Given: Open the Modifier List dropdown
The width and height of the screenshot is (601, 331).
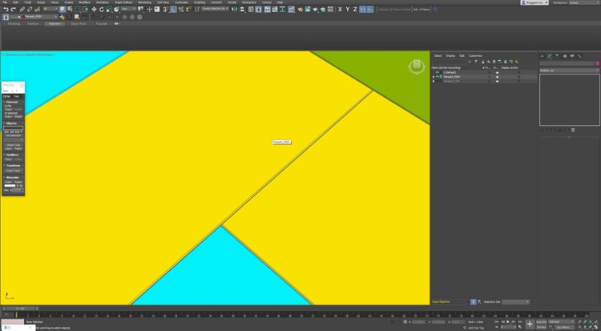Looking at the screenshot, I should 569,71.
